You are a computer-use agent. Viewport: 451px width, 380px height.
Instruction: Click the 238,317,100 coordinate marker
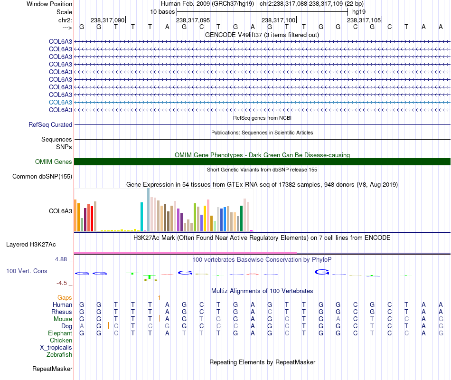tap(278, 20)
